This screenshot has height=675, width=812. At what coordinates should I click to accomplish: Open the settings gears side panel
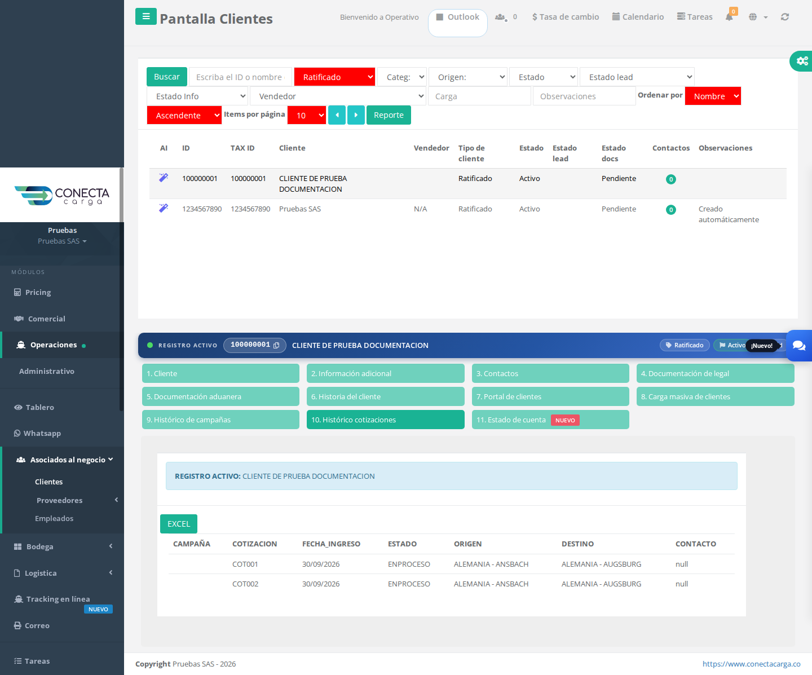[x=801, y=61]
